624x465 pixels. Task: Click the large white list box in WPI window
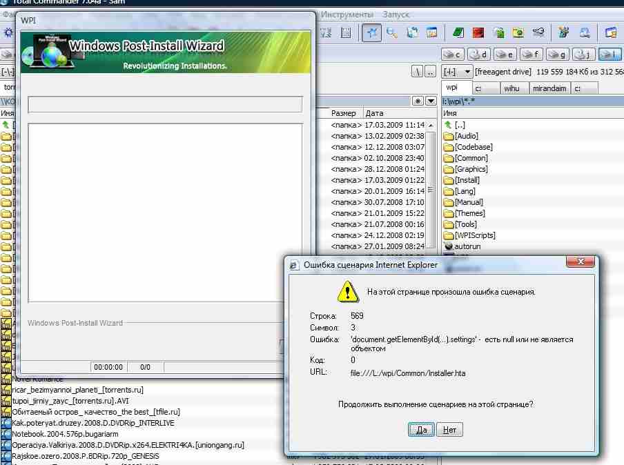[165, 212]
